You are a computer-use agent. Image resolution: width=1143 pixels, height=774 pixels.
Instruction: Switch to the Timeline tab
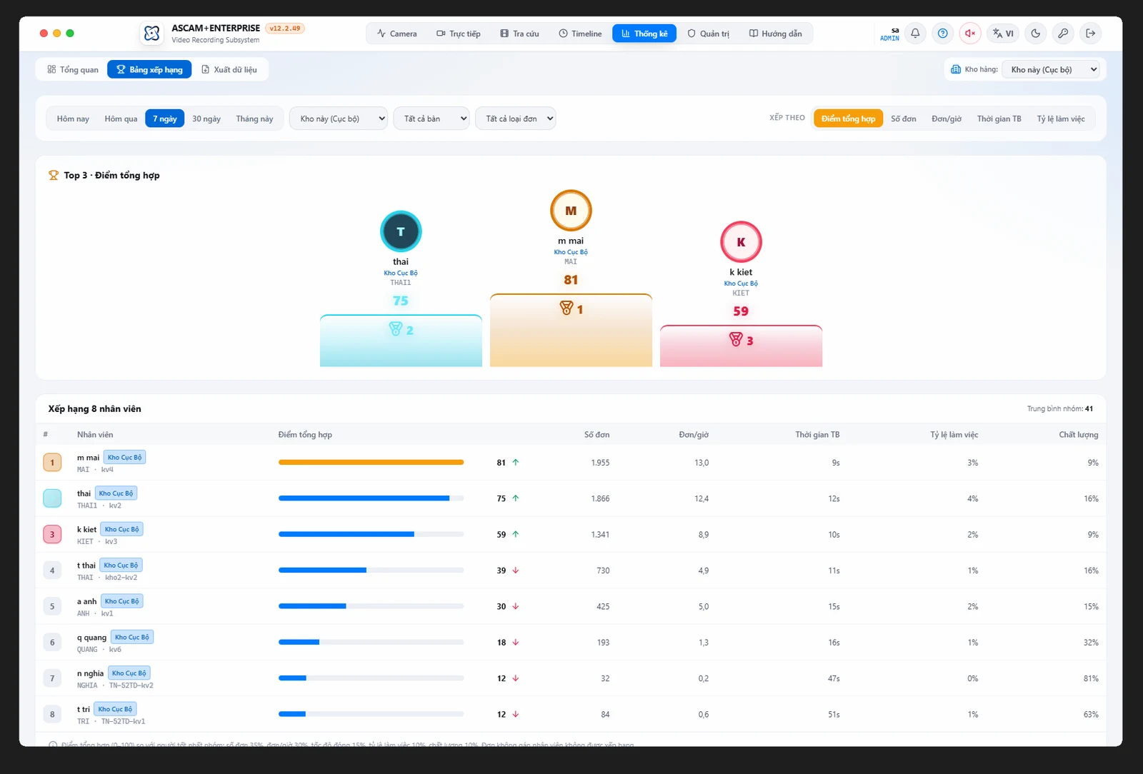[x=581, y=34]
